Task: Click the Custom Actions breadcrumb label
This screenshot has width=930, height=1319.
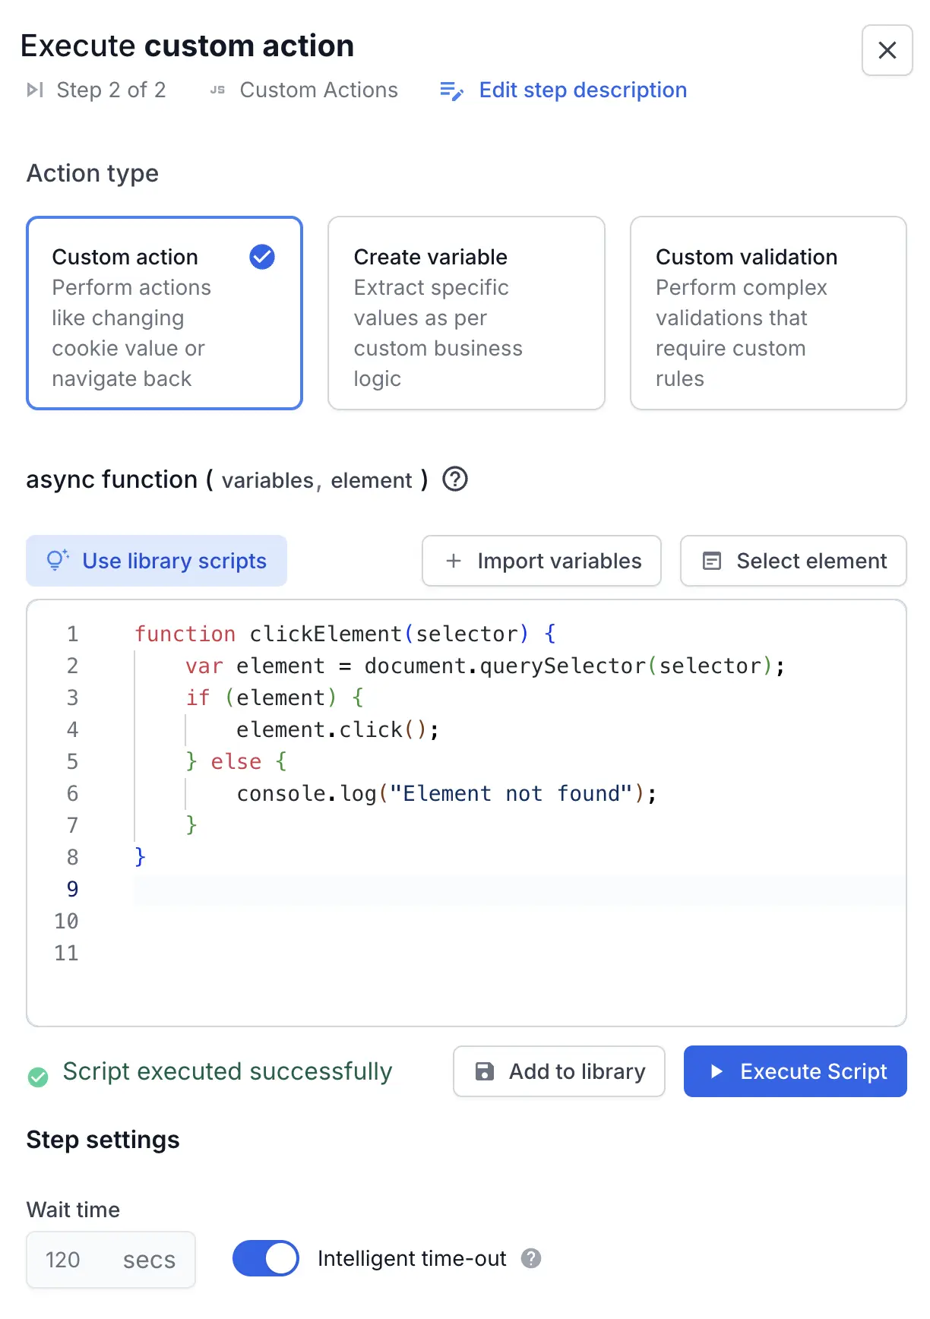Action: coord(318,90)
